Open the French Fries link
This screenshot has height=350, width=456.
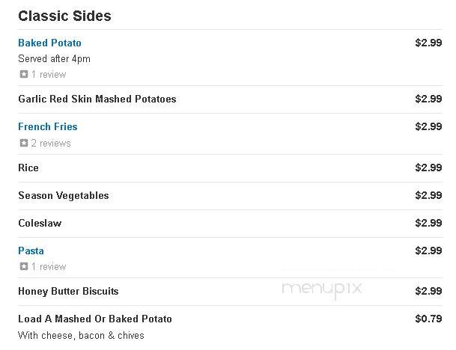(x=48, y=126)
